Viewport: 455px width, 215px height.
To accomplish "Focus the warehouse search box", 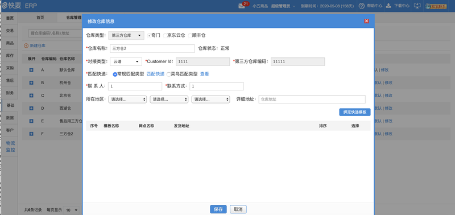I will 55,33.
